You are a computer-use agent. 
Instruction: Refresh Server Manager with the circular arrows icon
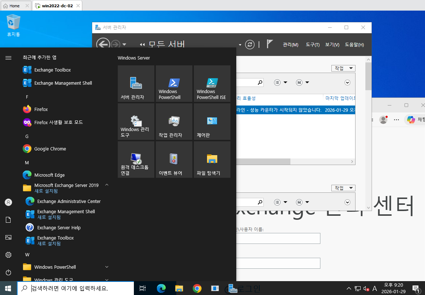pyautogui.click(x=250, y=45)
